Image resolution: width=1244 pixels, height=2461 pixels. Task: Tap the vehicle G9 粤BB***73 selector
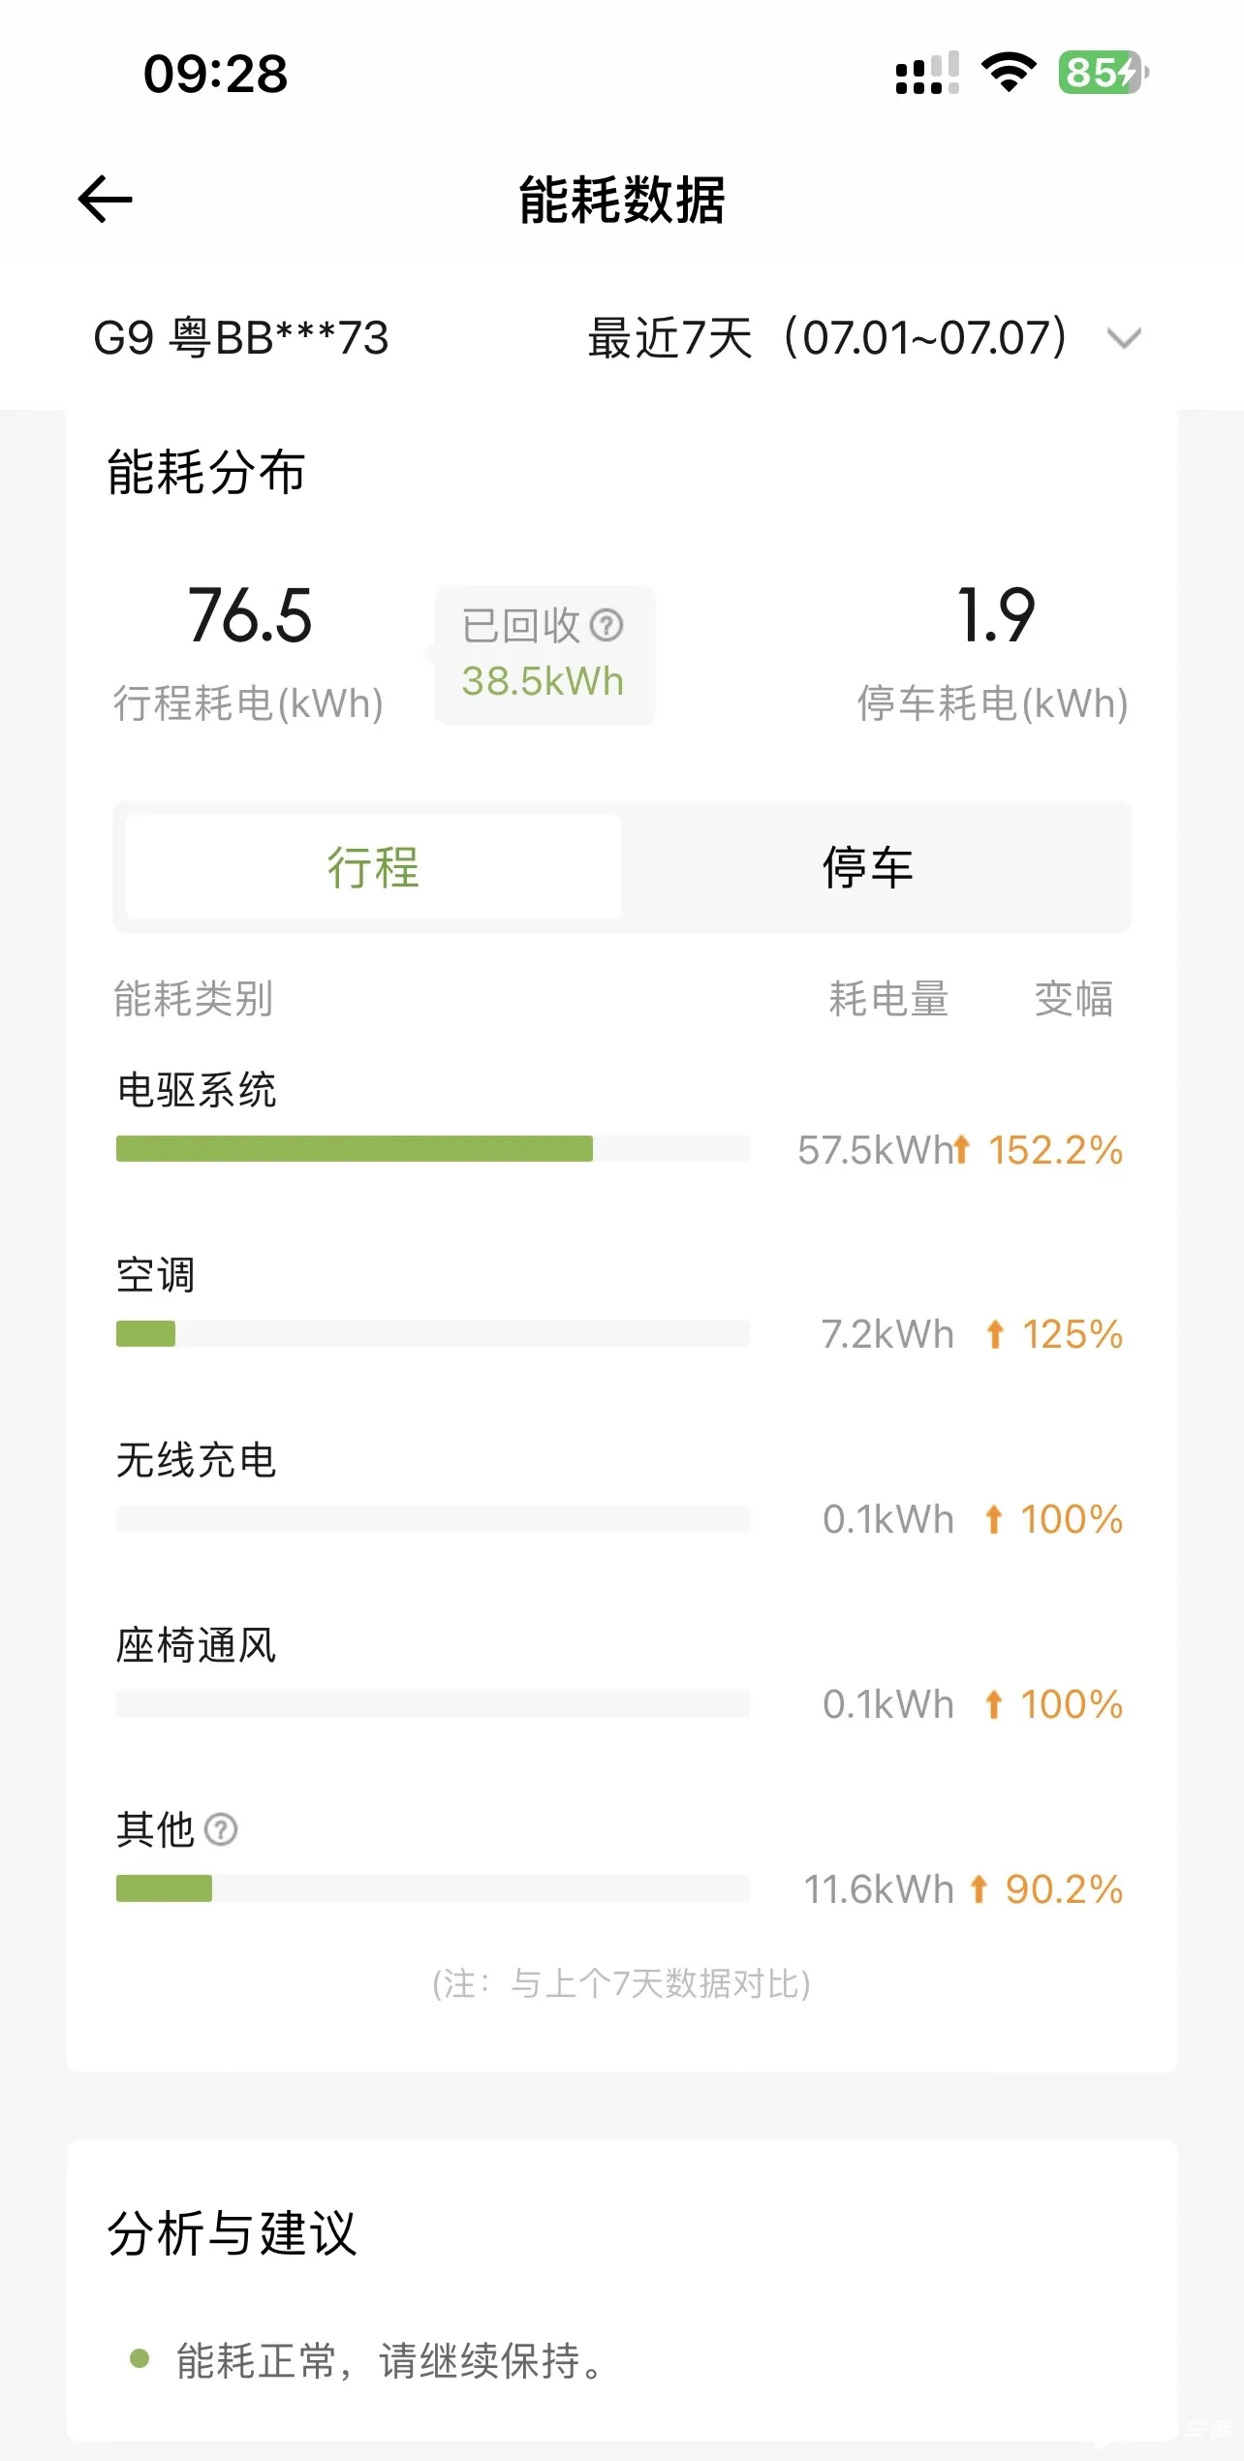[241, 338]
